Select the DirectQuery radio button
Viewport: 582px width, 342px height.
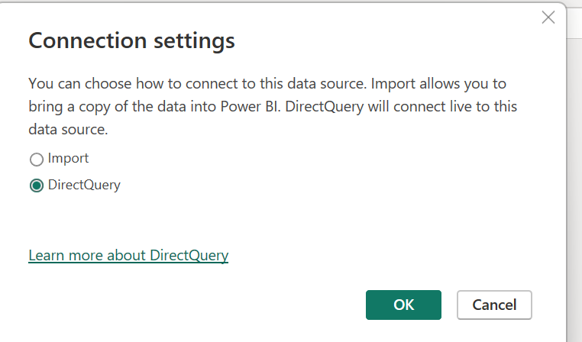click(x=36, y=186)
